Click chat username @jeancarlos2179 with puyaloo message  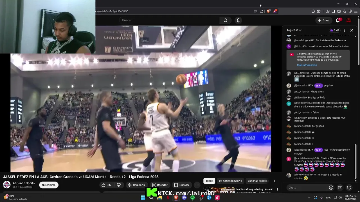(303, 86)
